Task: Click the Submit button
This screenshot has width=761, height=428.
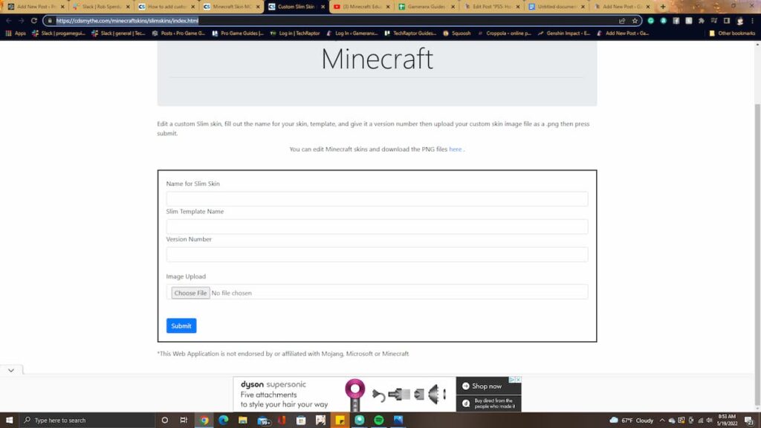Action: pyautogui.click(x=181, y=325)
